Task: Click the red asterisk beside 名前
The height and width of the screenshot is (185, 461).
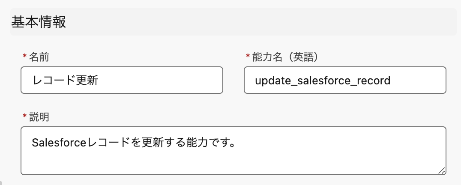Action: coord(24,57)
